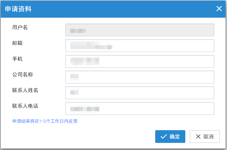Click the 用户名 field label

[x=20, y=27]
